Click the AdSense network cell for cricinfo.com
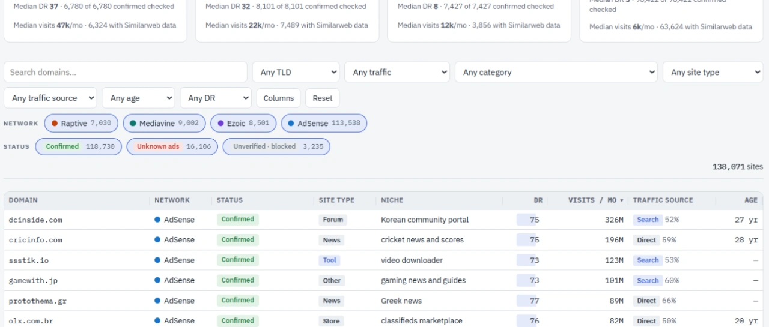The width and height of the screenshot is (769, 327). [175, 239]
